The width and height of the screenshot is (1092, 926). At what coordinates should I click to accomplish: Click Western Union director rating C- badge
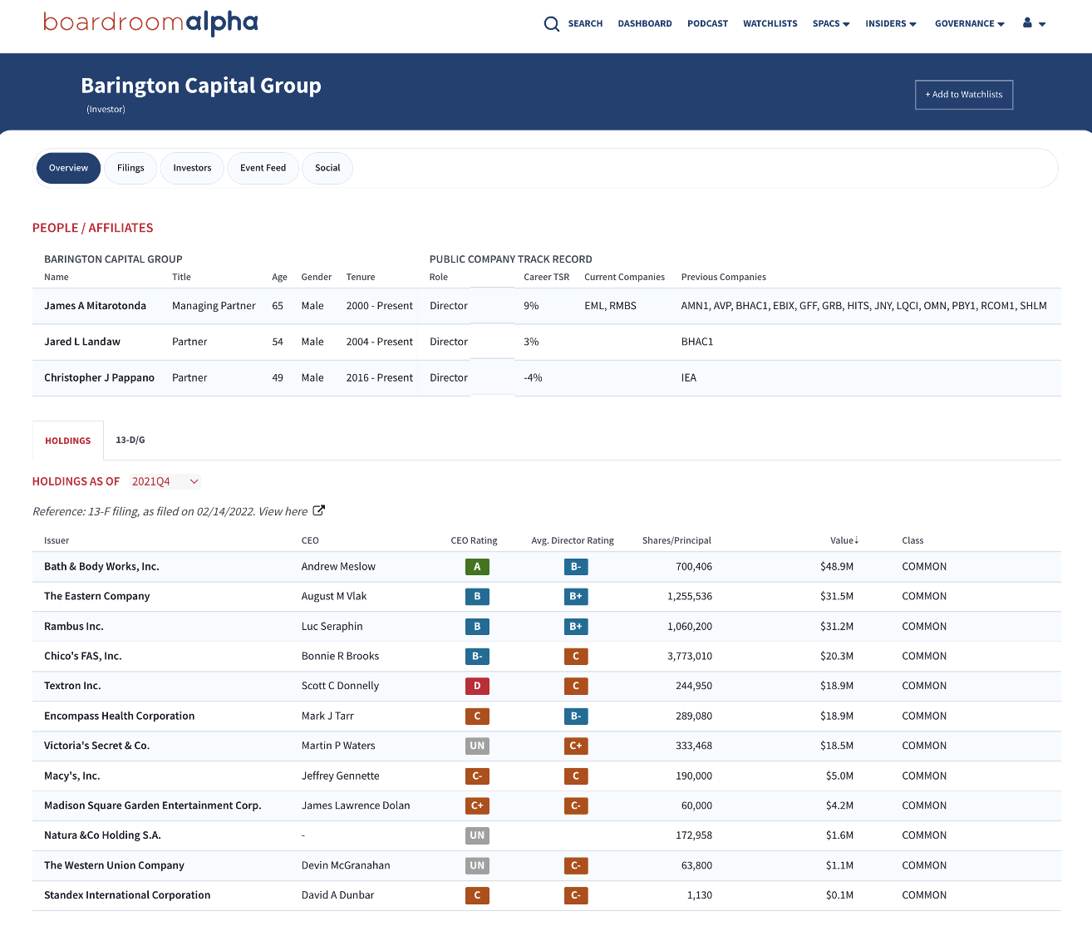(576, 866)
